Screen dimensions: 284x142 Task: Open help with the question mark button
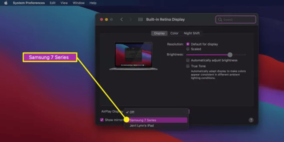click(251, 120)
